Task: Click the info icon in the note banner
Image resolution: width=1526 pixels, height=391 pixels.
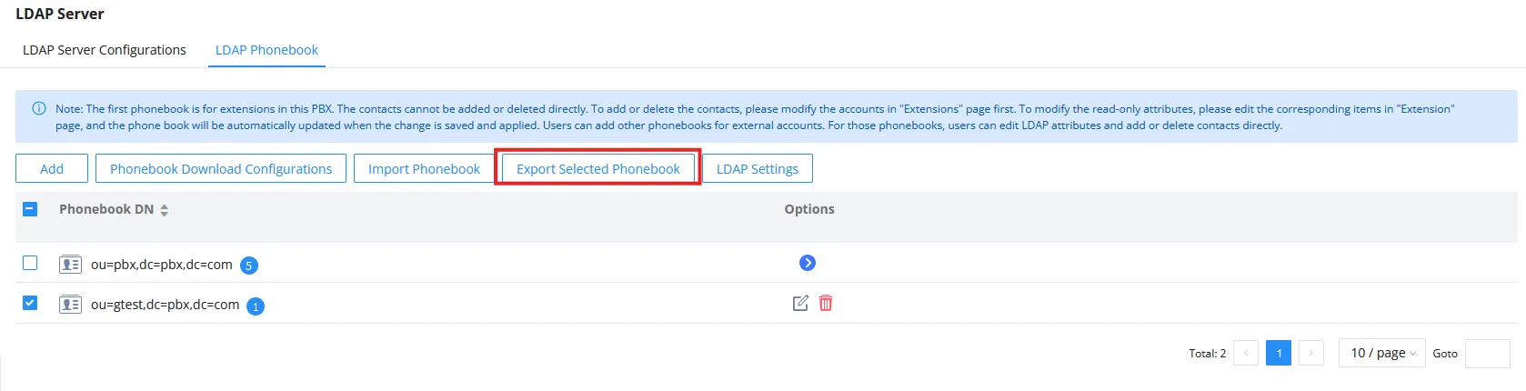Action: tap(39, 108)
